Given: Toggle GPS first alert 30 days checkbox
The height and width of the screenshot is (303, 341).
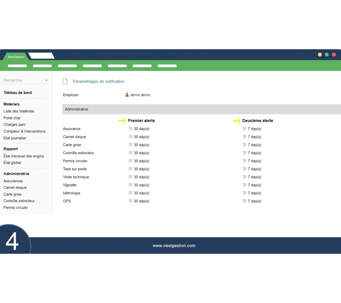Looking at the screenshot, I should pyautogui.click(x=131, y=201).
